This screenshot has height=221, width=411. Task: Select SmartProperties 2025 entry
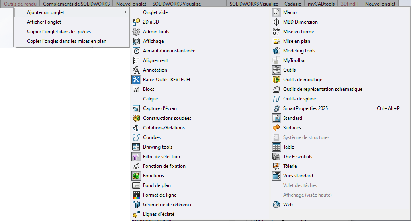[305, 108]
